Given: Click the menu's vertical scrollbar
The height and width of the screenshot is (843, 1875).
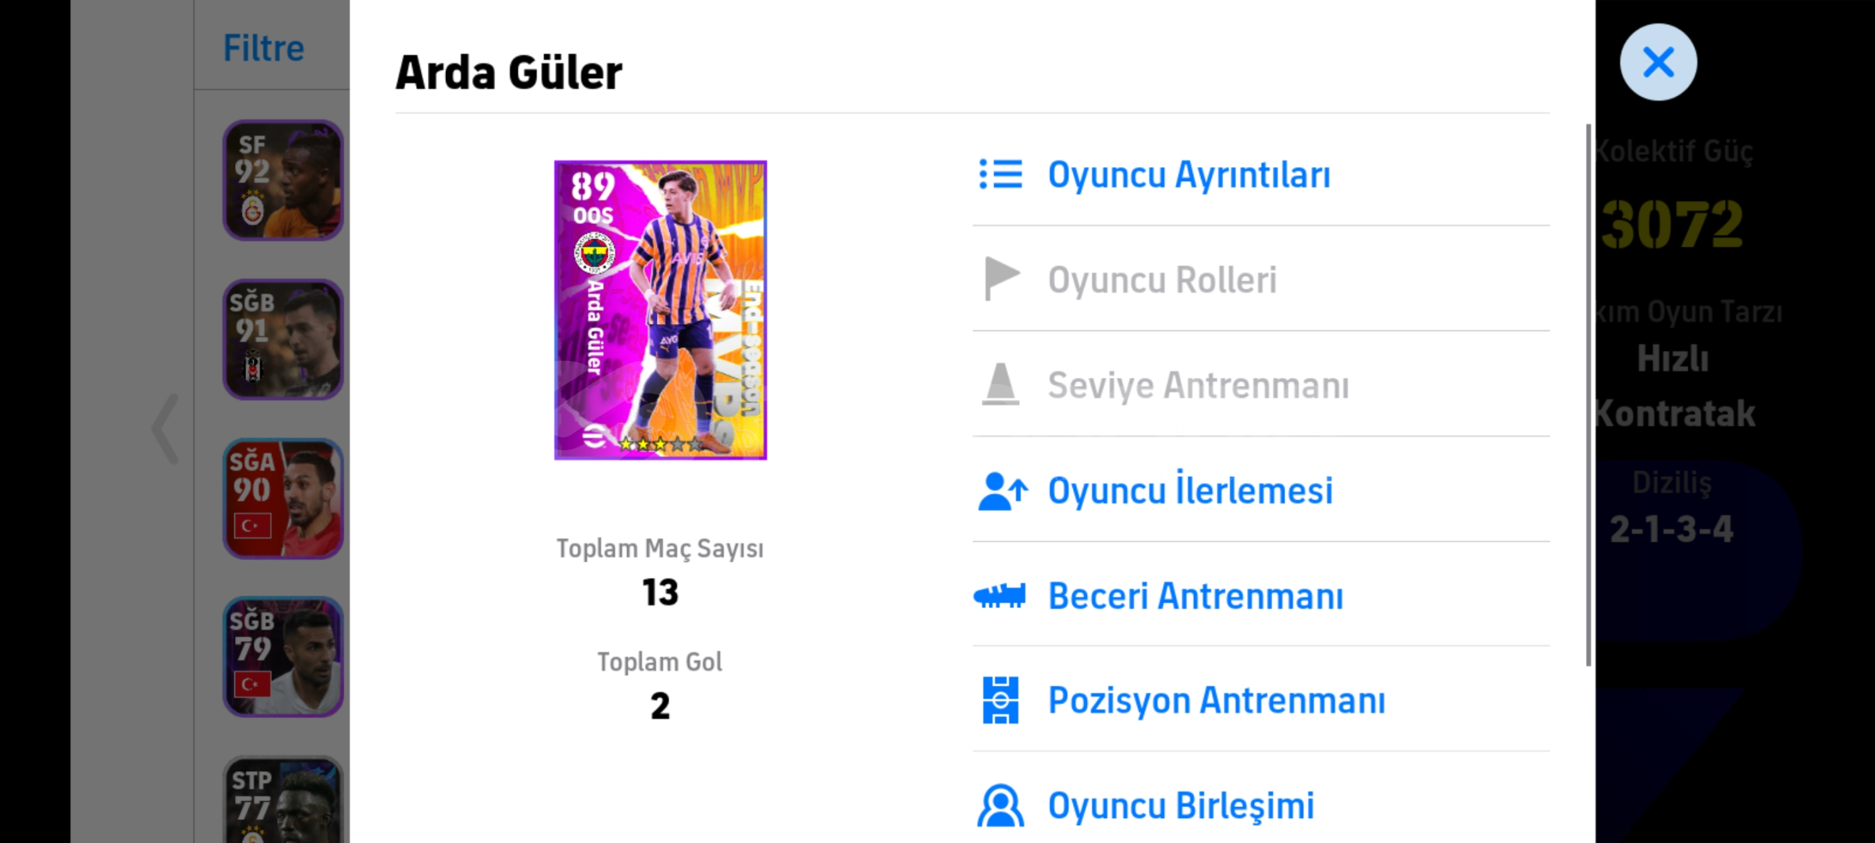Looking at the screenshot, I should 1588,395.
